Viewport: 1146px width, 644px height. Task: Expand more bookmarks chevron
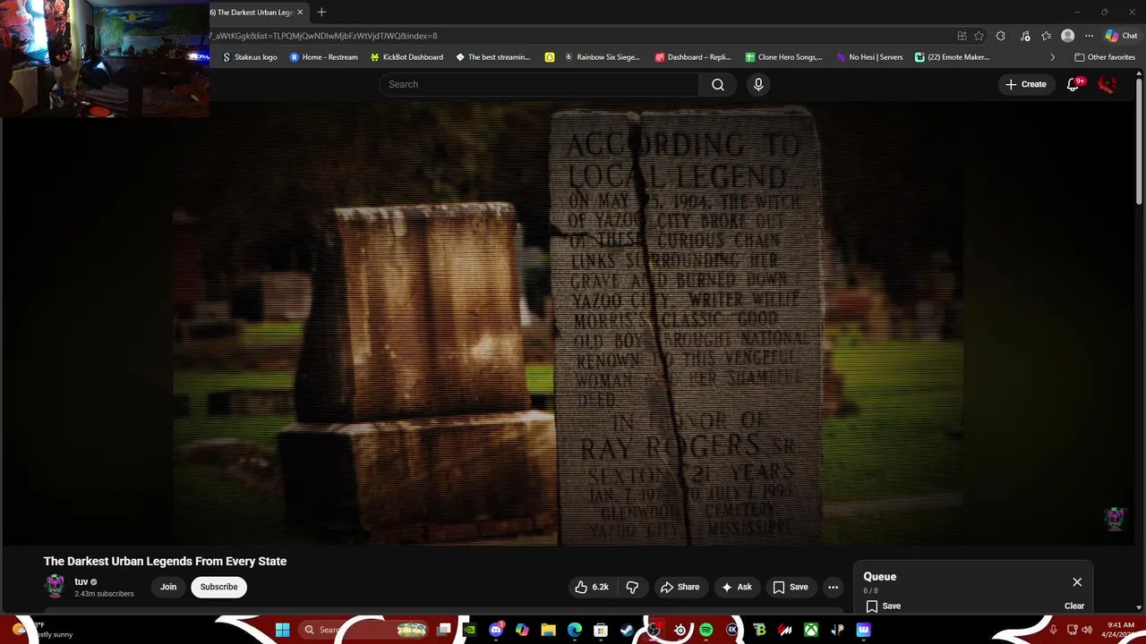[1052, 57]
